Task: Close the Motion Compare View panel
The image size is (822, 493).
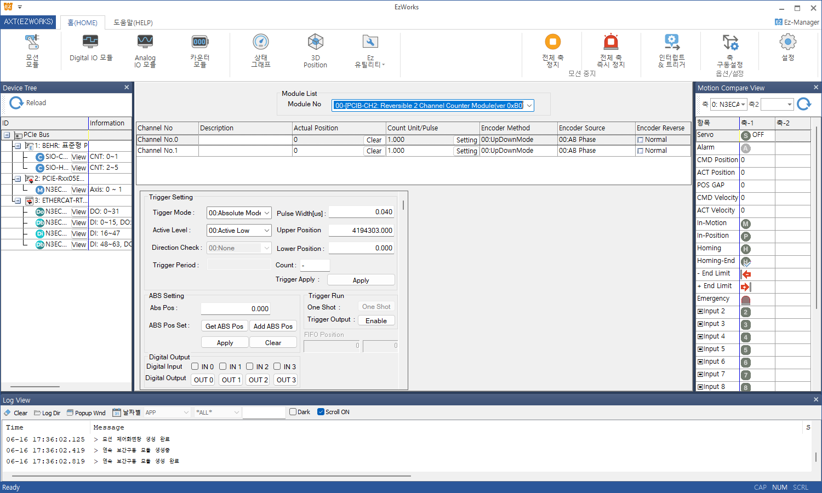Action: tap(816, 88)
